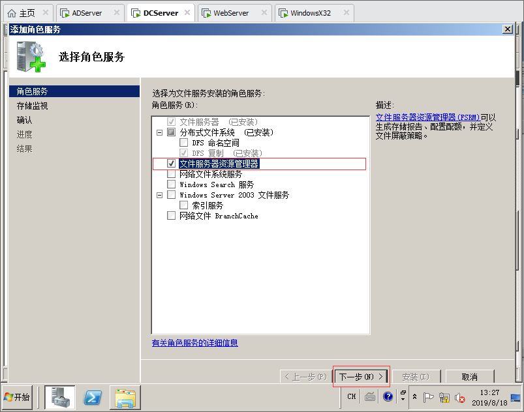Click the VM icon on DCServer tab
This screenshot has width=524, height=412.
(136, 13)
